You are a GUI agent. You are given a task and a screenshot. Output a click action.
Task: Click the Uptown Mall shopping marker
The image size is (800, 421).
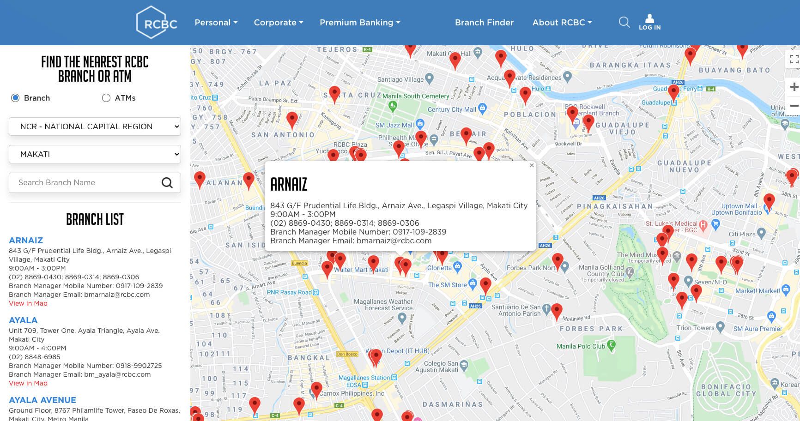tap(767, 209)
